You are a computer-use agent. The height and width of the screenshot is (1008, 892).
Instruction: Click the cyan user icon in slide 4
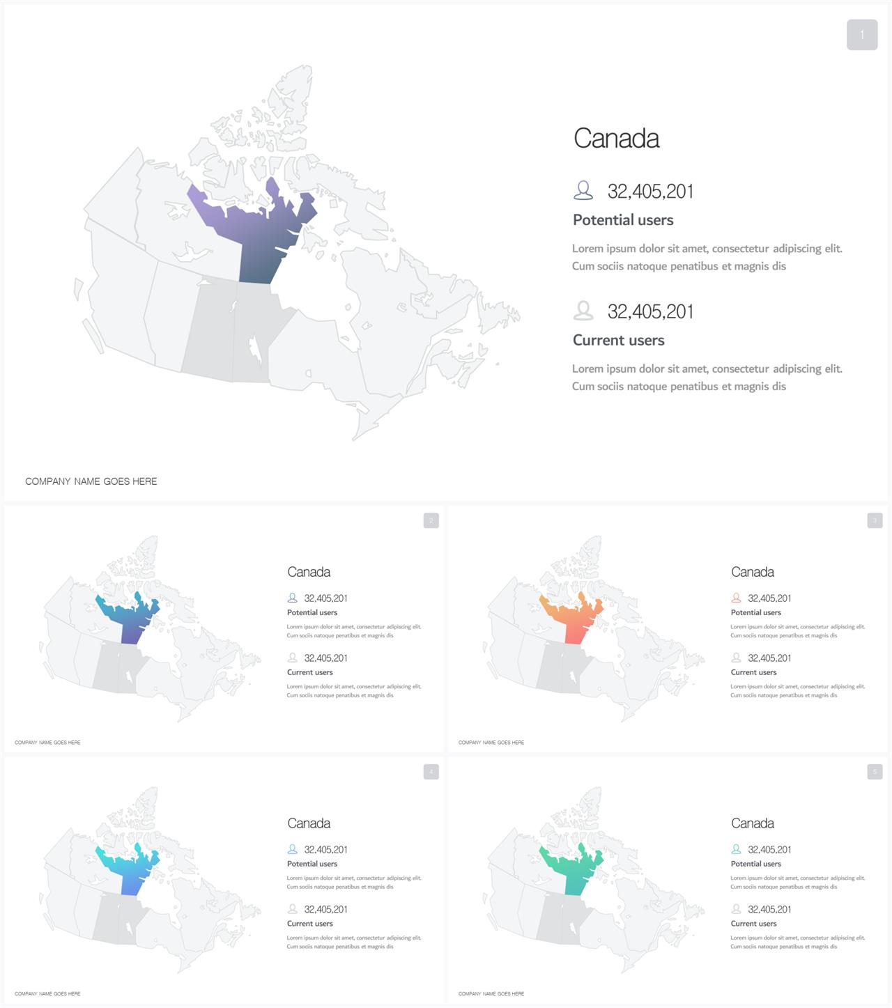[x=293, y=849]
